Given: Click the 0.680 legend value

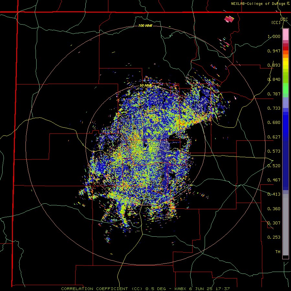Looking at the screenshot, I should coord(274,123).
